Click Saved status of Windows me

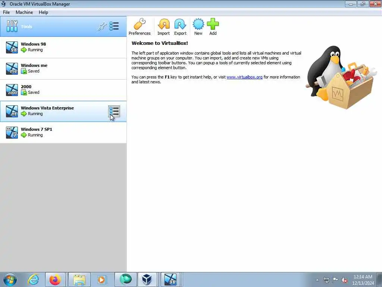tap(34, 71)
